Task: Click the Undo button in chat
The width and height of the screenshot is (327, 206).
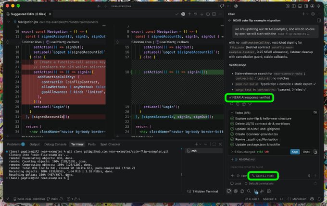Action: (x=306, y=152)
